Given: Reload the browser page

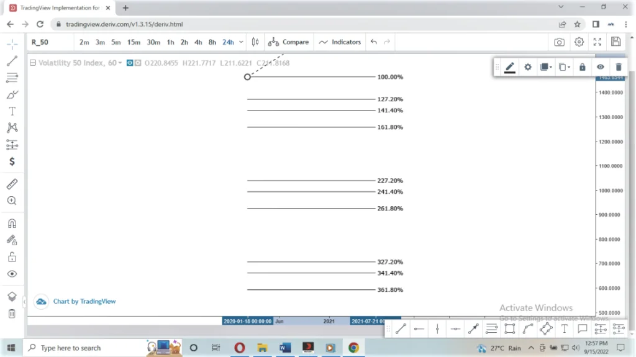Looking at the screenshot, I should click(x=40, y=24).
